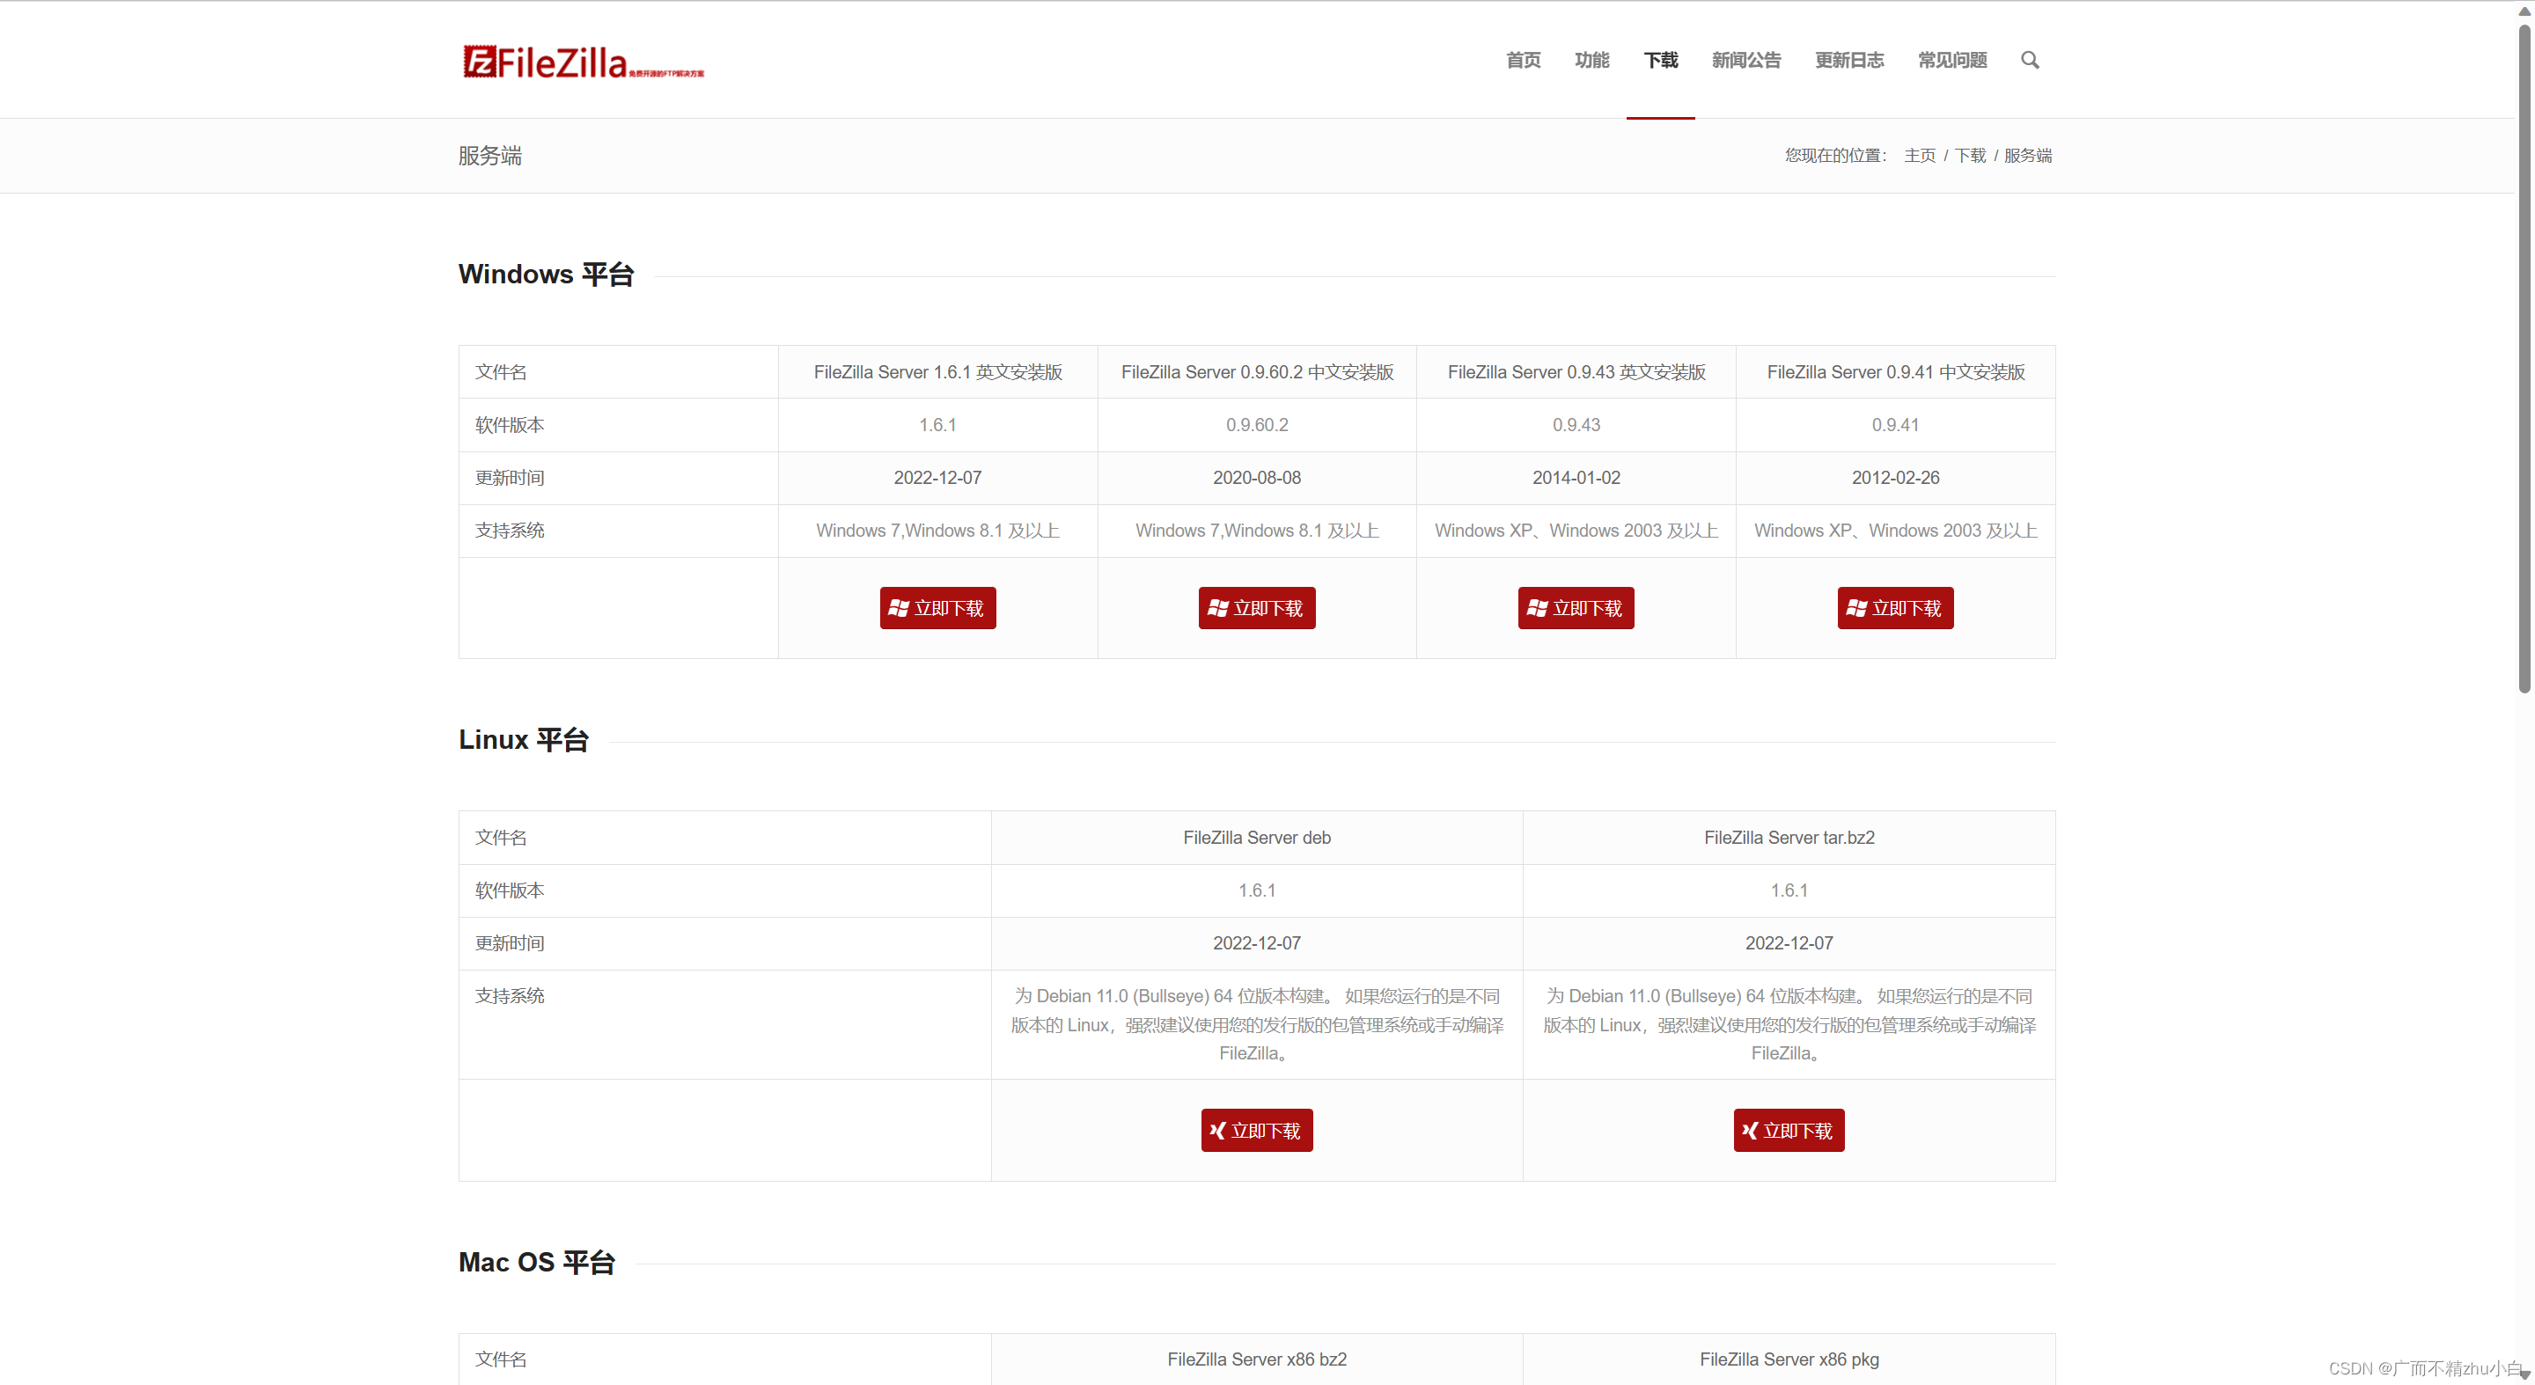Select the 下载 menu item
Viewport: 2535px width, 1385px height.
(x=1660, y=60)
